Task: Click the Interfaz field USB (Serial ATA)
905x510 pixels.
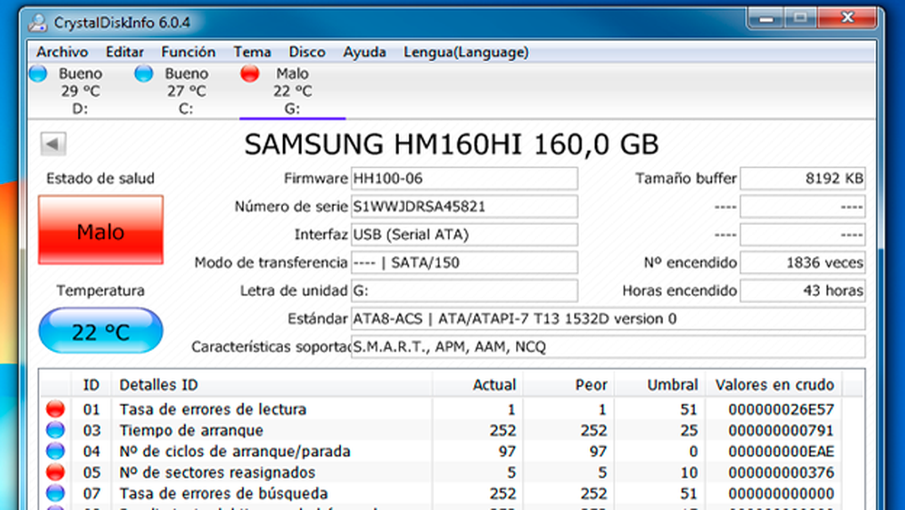Action: tap(464, 235)
